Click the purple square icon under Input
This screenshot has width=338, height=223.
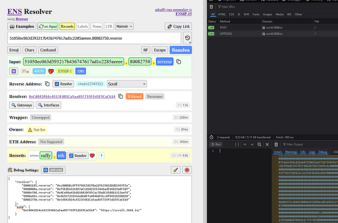coord(14,71)
